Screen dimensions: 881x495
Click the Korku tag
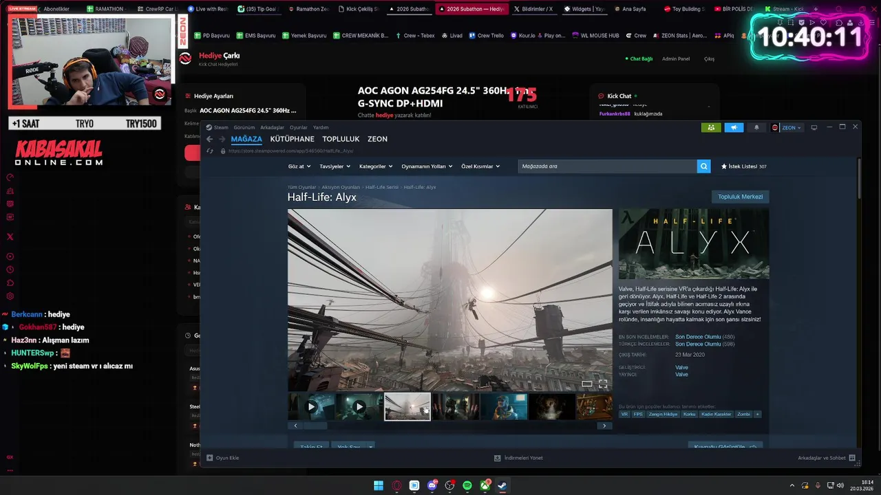click(x=689, y=414)
